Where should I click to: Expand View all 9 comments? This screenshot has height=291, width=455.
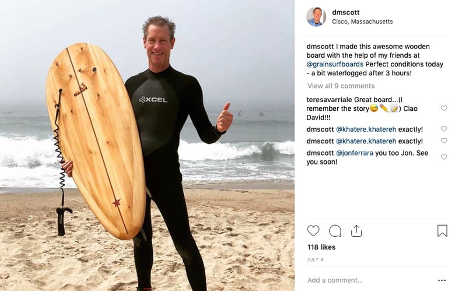[x=341, y=86]
